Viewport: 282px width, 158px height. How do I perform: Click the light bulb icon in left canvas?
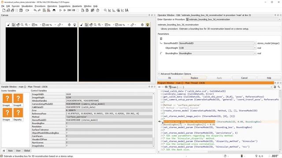coord(74,25)
